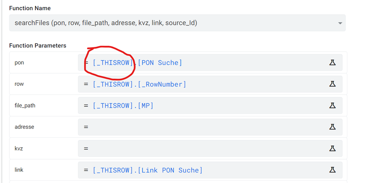Click the [PON Suche] column reference
378x183 pixels.
(160, 63)
